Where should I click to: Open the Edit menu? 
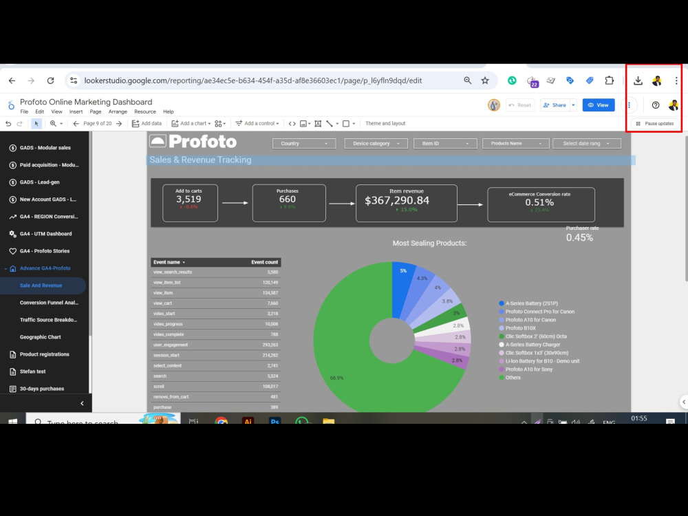pos(39,112)
